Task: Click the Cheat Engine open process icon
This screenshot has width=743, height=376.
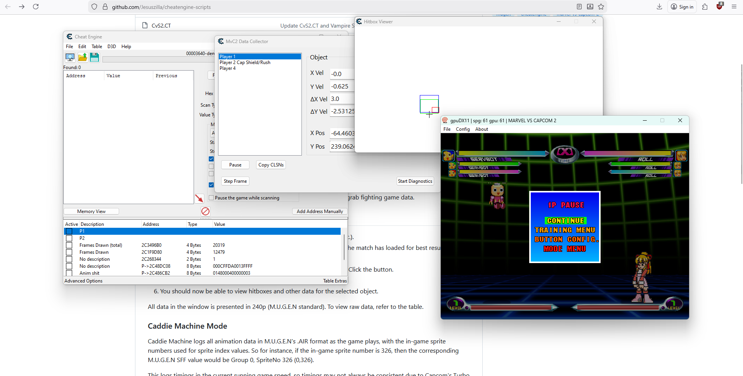Action: 70,57
